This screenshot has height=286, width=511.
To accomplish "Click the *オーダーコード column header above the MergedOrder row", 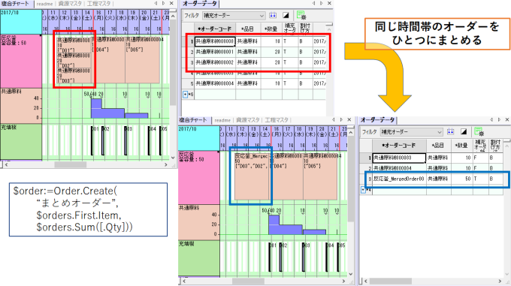I will [399, 146].
